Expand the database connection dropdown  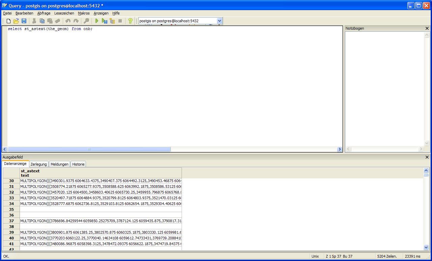219,21
